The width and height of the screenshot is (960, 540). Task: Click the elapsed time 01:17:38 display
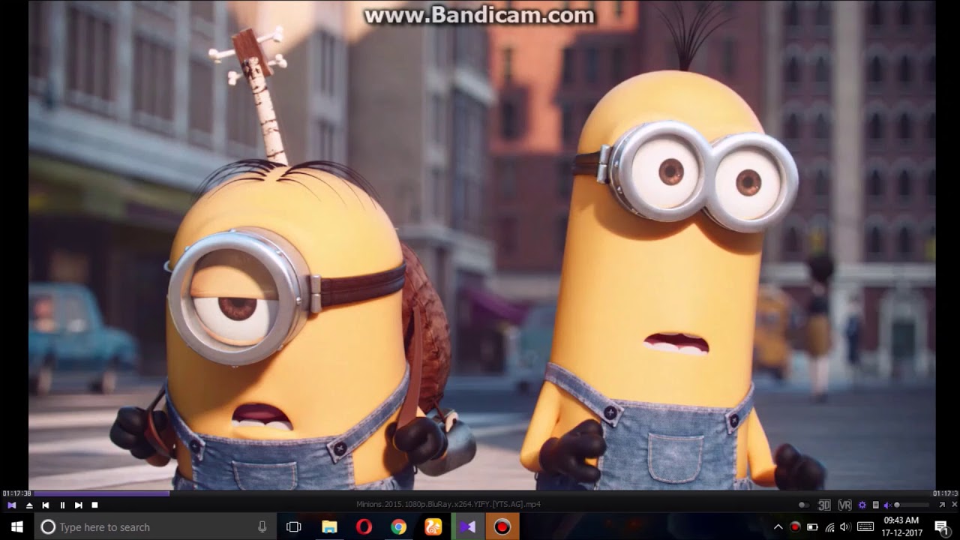16,493
